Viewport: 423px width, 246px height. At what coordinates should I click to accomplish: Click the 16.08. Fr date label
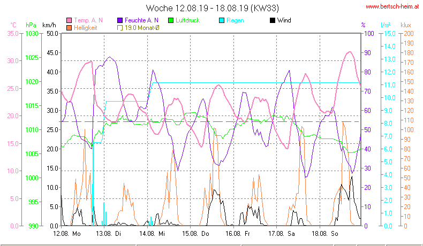[238, 234]
